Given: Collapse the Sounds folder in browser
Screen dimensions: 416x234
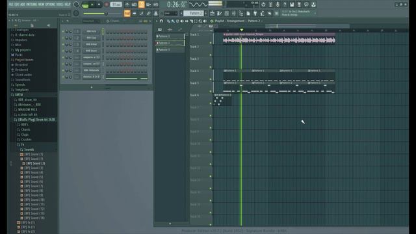Looking at the screenshot, I should pyautogui.click(x=29, y=149).
